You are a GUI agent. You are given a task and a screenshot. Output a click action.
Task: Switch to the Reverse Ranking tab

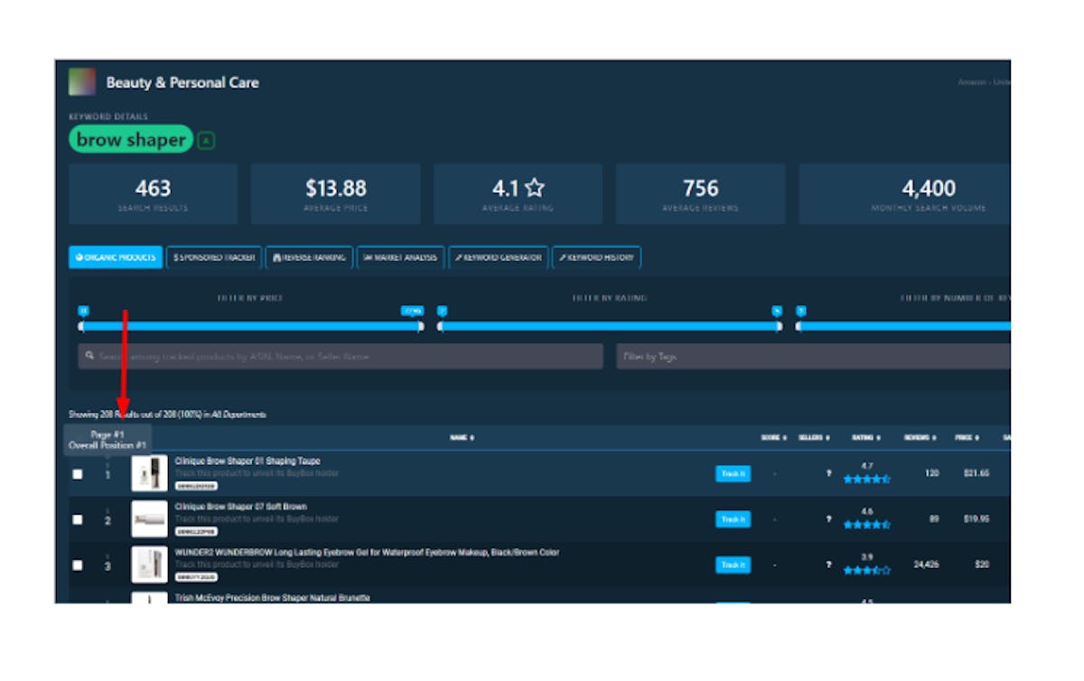click(309, 257)
